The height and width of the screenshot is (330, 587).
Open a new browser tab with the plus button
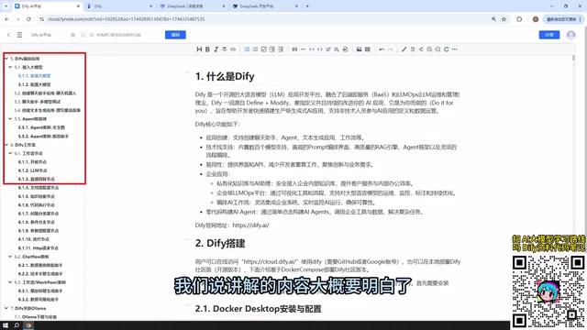pyautogui.click(x=307, y=6)
